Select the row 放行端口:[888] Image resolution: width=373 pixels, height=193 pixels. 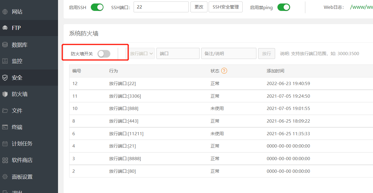(221, 109)
